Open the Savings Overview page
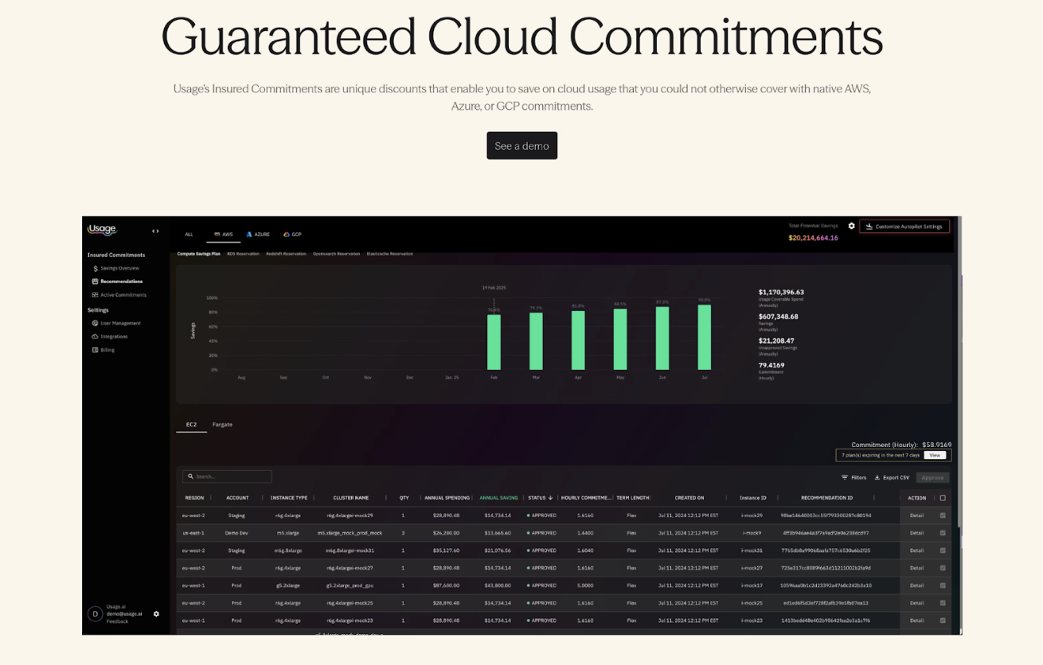Image resolution: width=1043 pixels, height=665 pixels. point(119,268)
